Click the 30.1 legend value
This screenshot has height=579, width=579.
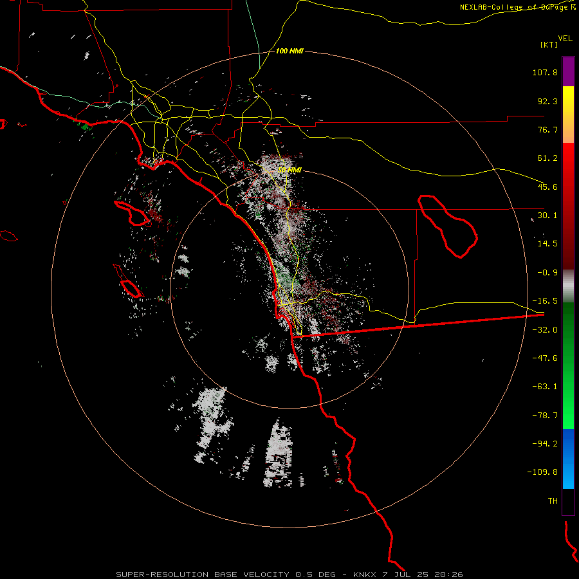(x=547, y=216)
